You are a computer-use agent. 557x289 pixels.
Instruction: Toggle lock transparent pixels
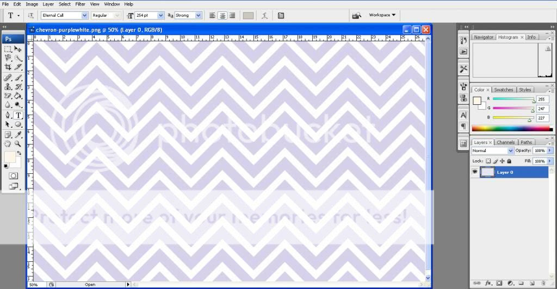pyautogui.click(x=488, y=161)
